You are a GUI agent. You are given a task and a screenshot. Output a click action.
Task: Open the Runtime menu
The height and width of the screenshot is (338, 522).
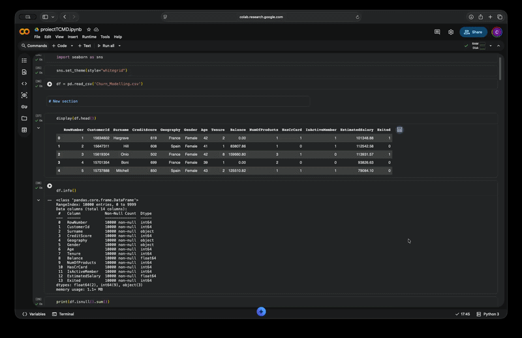click(x=89, y=37)
